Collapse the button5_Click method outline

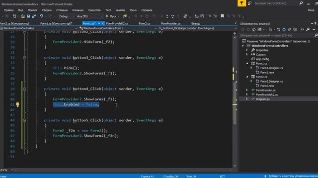[x=24, y=120]
